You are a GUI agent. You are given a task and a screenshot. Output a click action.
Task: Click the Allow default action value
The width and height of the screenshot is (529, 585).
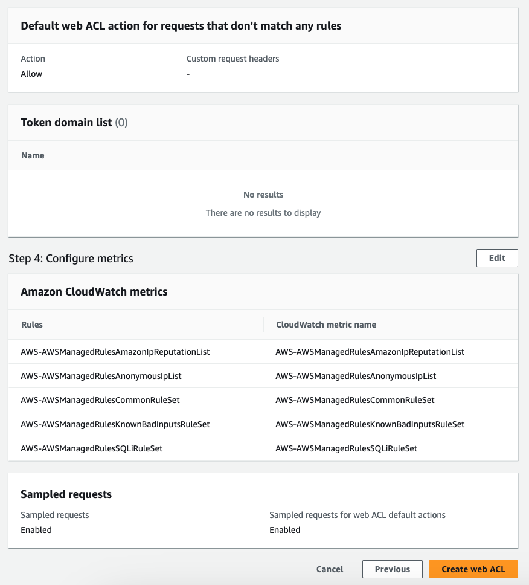31,74
